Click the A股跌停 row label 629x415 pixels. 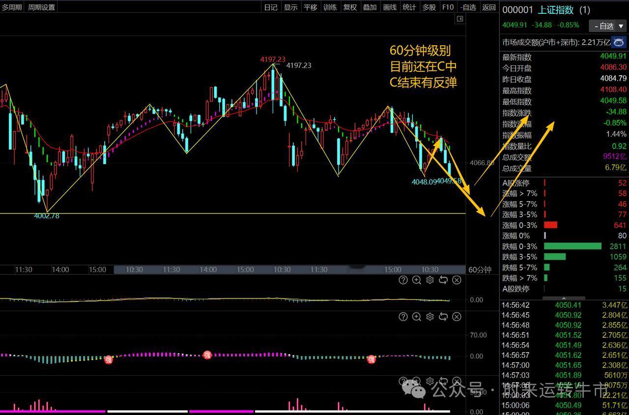click(x=516, y=289)
